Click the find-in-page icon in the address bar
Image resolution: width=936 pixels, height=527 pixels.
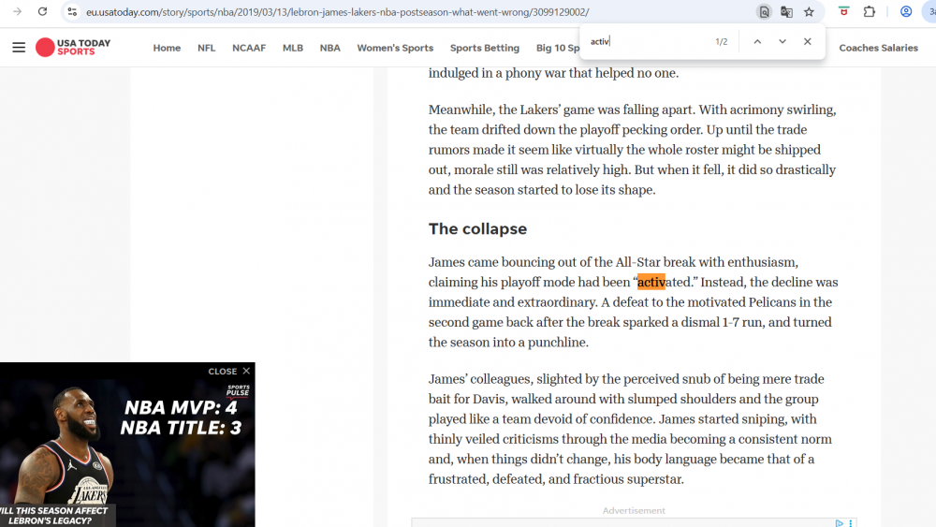point(764,12)
